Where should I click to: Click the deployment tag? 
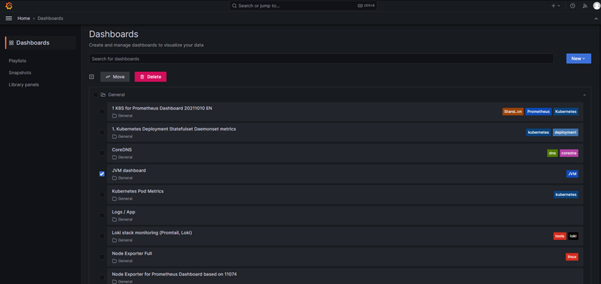[565, 132]
